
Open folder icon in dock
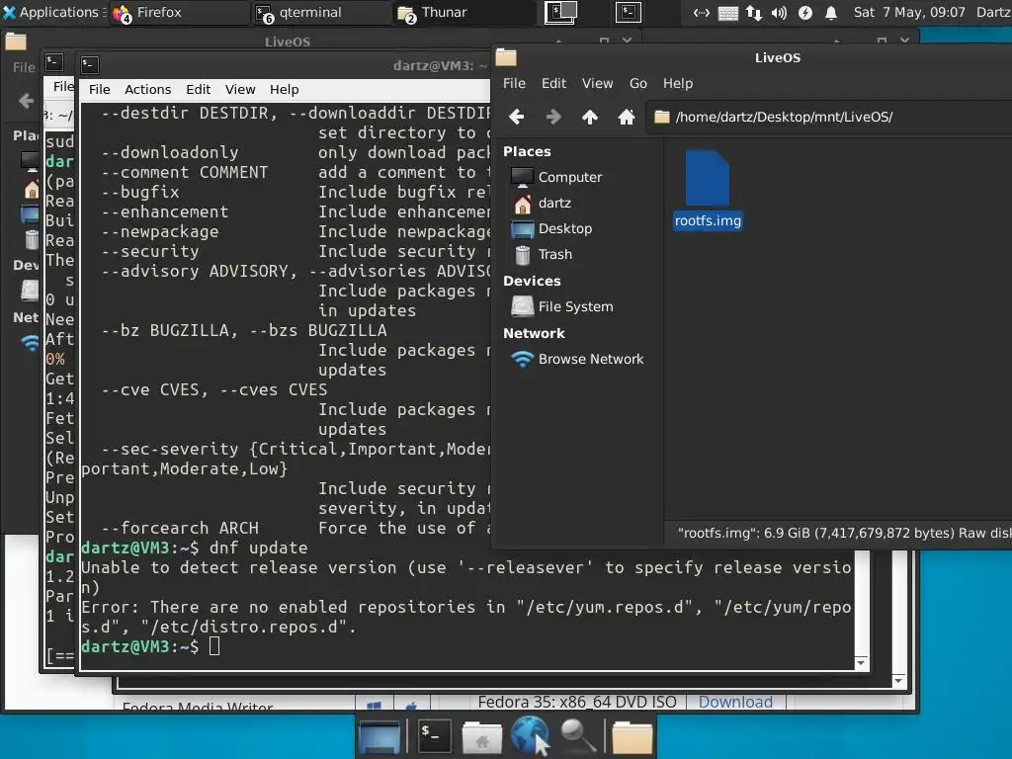coord(632,736)
